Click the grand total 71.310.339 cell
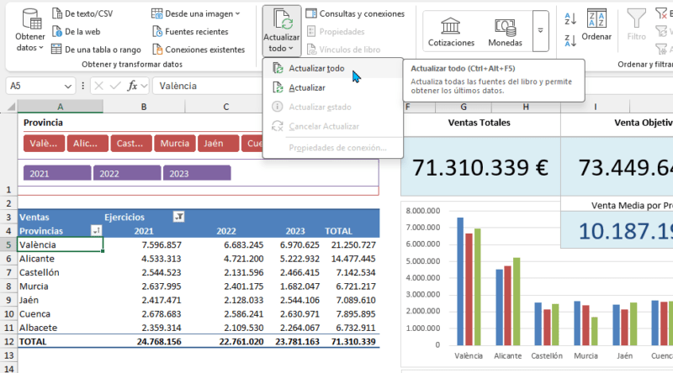This screenshot has width=673, height=373. [x=353, y=342]
